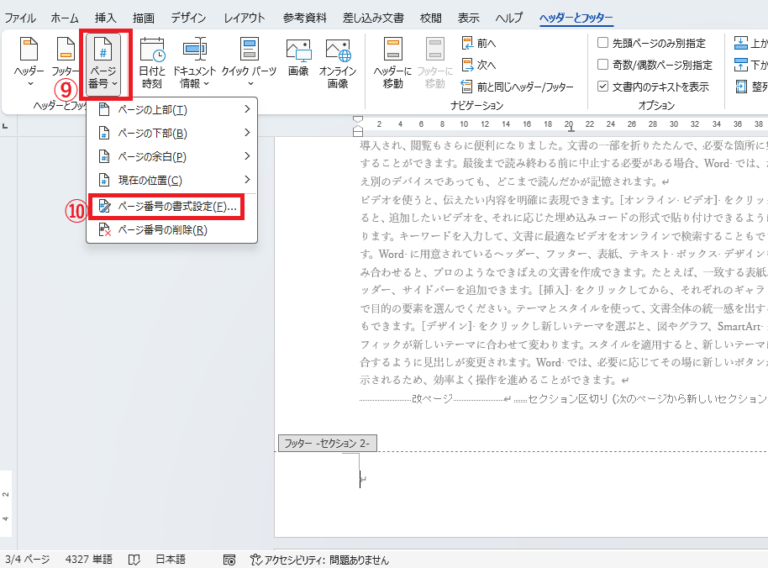Click the alignment tab insert icon
Screen dimensions: 768x568
tap(740, 87)
